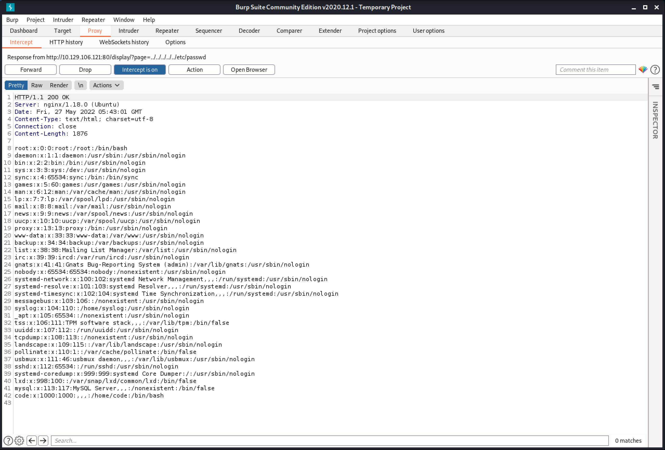Open the Repeater menu in menu bar
665x450 pixels.
[93, 20]
